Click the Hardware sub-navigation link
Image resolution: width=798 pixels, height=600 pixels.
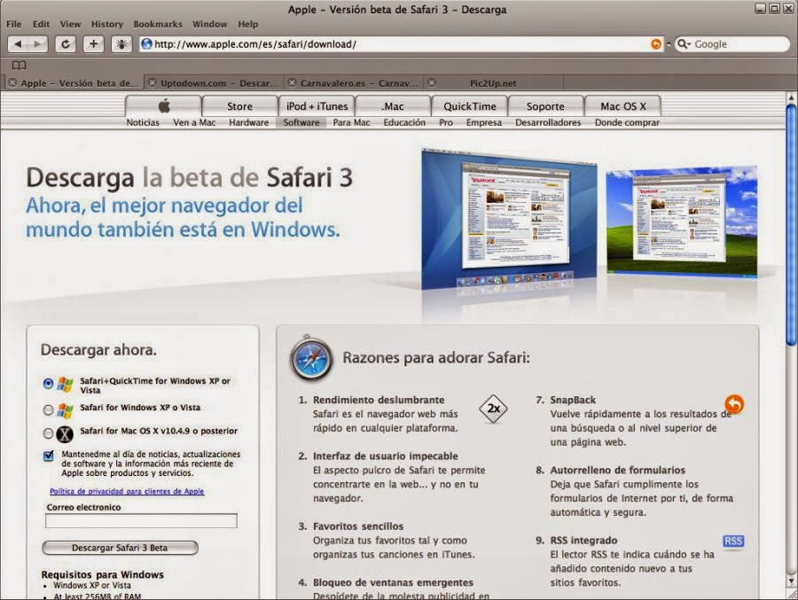point(249,122)
